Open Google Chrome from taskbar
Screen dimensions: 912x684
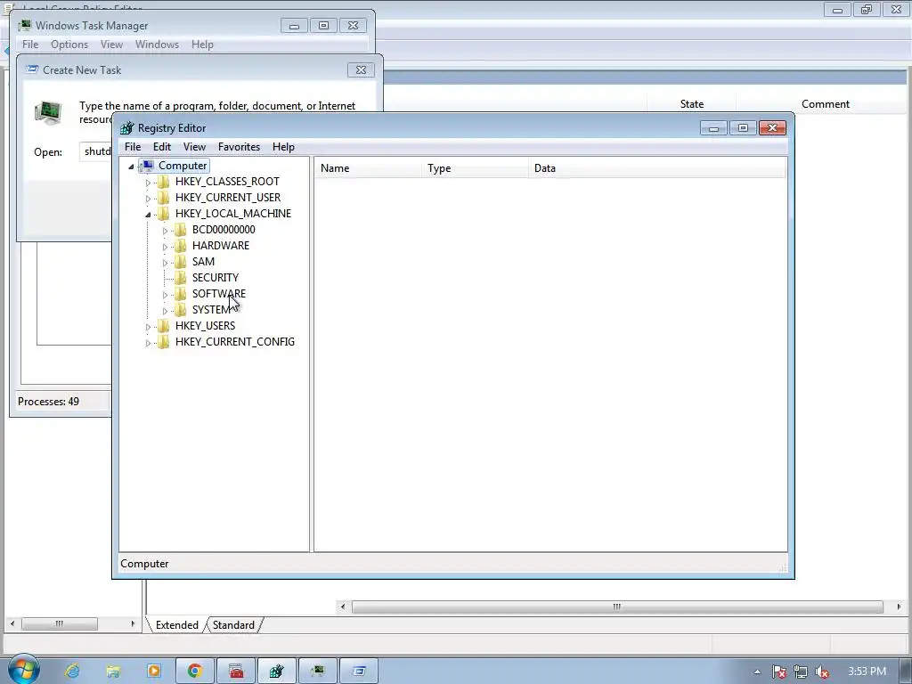(x=195, y=672)
